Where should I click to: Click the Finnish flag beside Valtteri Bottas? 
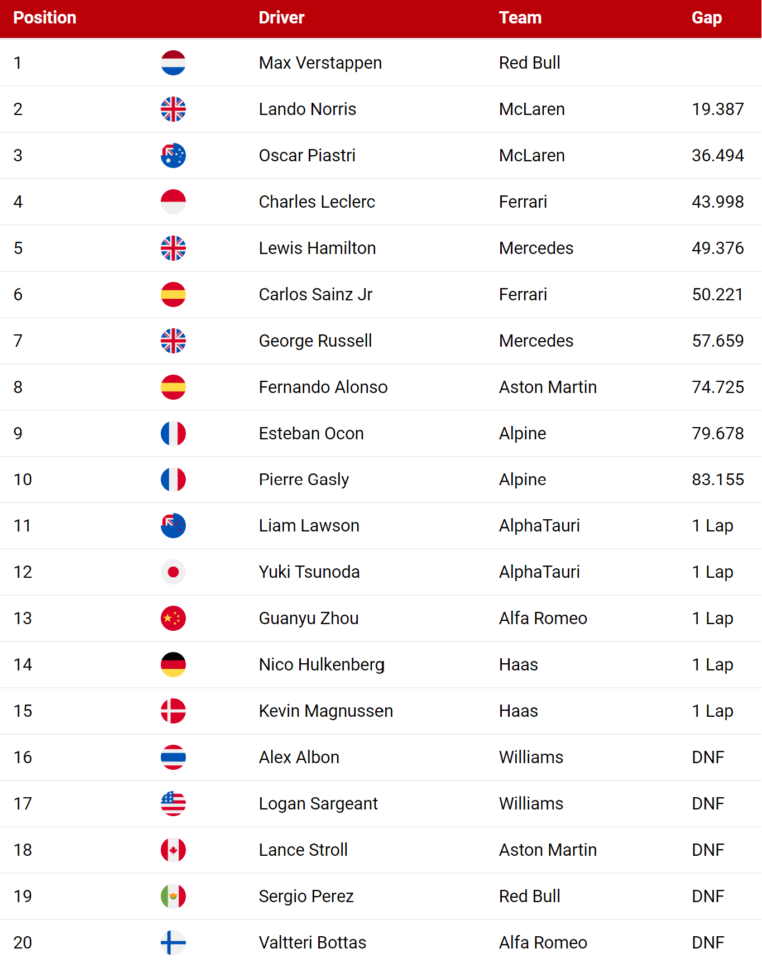click(x=173, y=942)
